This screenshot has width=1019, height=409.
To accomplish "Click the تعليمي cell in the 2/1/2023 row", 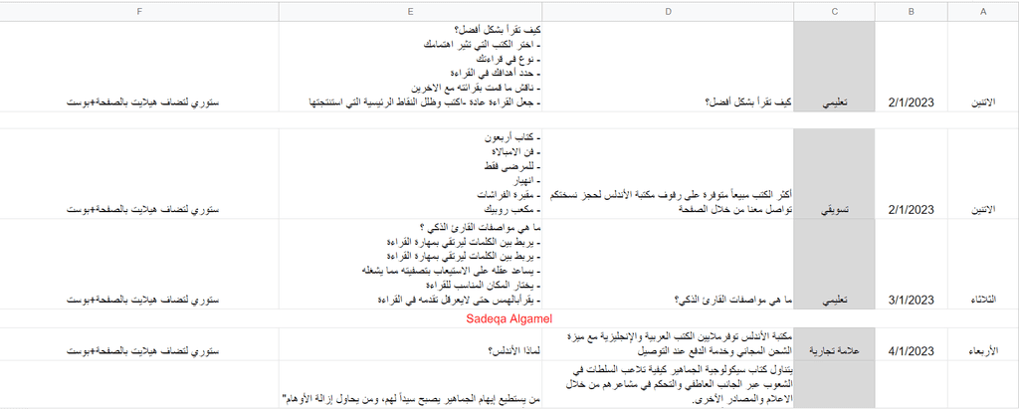I will 835,67.
